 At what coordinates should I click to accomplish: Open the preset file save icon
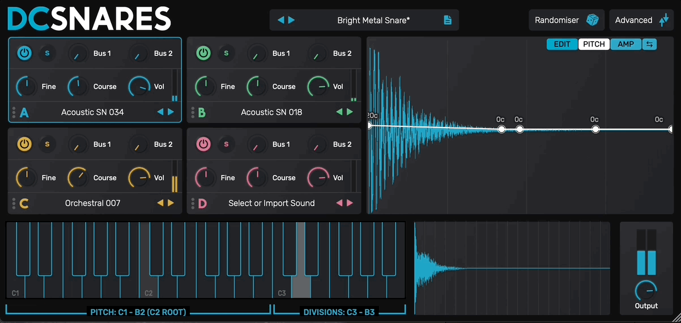coord(448,20)
